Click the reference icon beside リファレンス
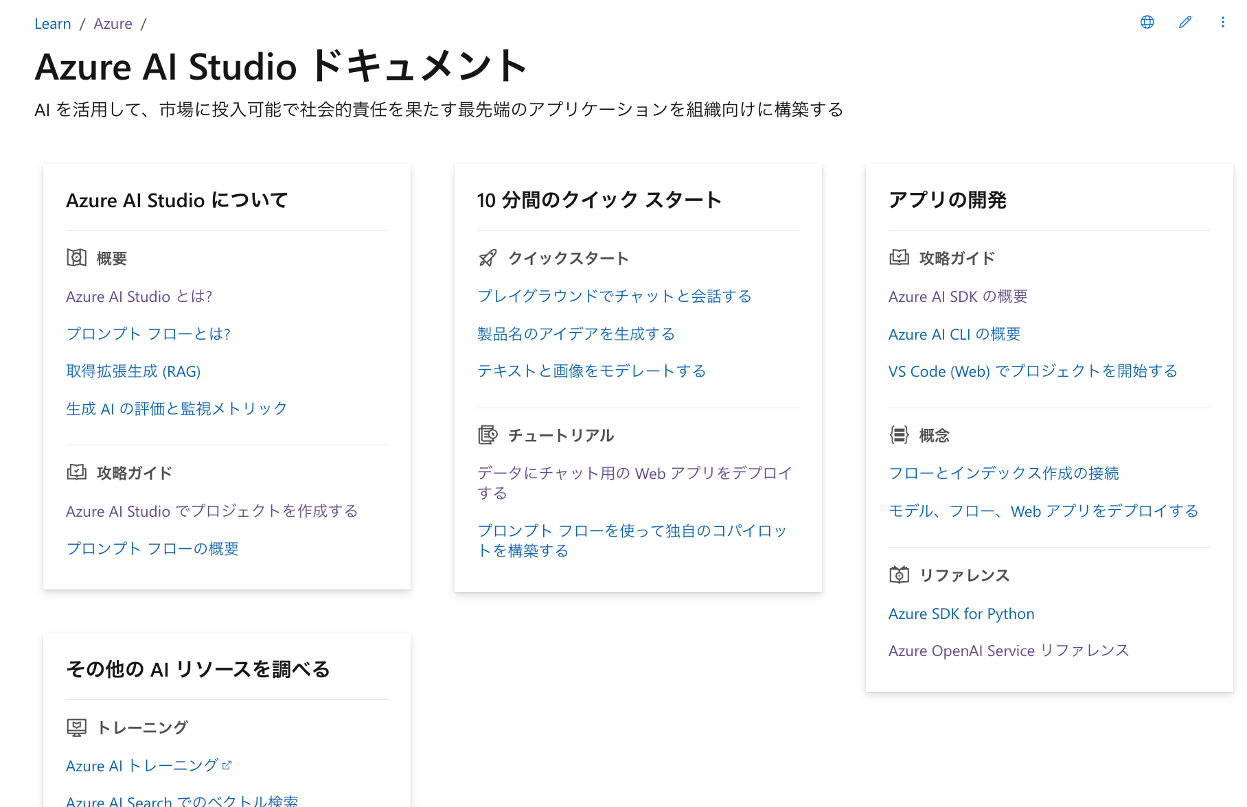Image resolution: width=1247 pixels, height=807 pixels. click(899, 574)
